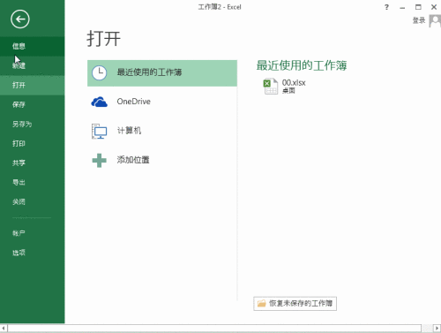Close the Excel window
Screen dimensions: 441x333
(434, 7)
